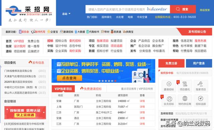Open 门体线维修改造采购公告 listing
Image resolution: width=214 pixels, height=130 pixels.
[x=18, y=71]
